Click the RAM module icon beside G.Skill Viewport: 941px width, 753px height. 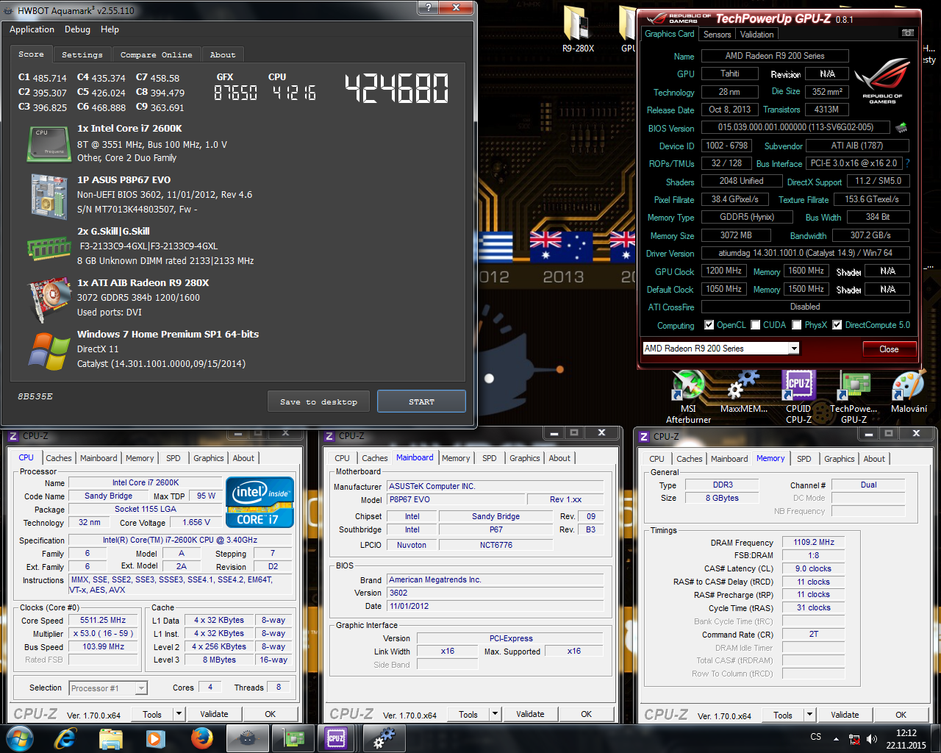[x=49, y=248]
